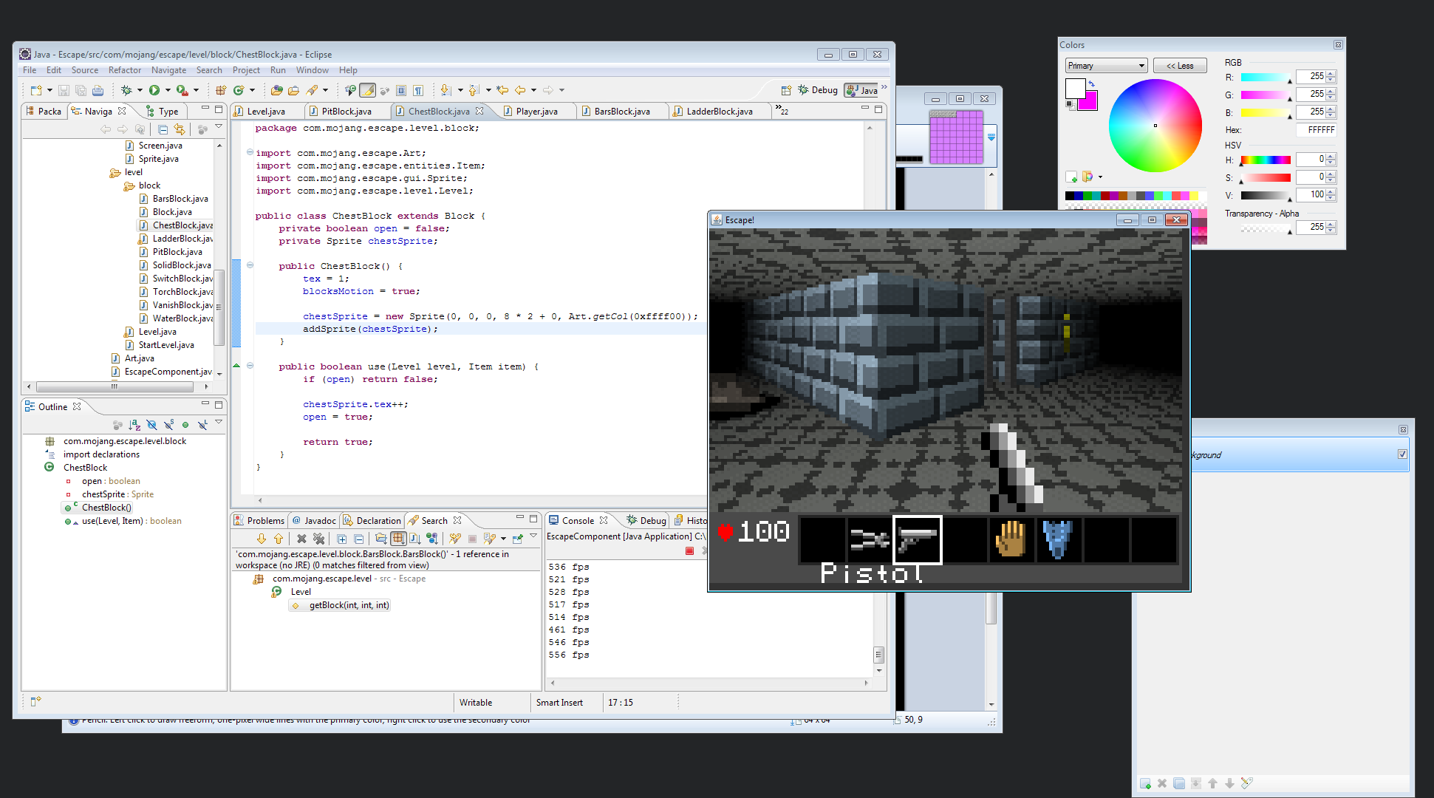1434x798 pixels.
Task: Toggle the Background layer visibility checkbox
Action: click(1402, 454)
